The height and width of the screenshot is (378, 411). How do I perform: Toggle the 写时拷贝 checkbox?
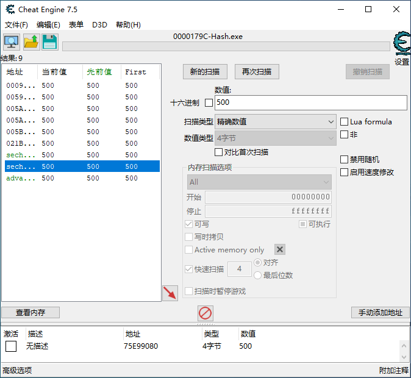coord(188,237)
